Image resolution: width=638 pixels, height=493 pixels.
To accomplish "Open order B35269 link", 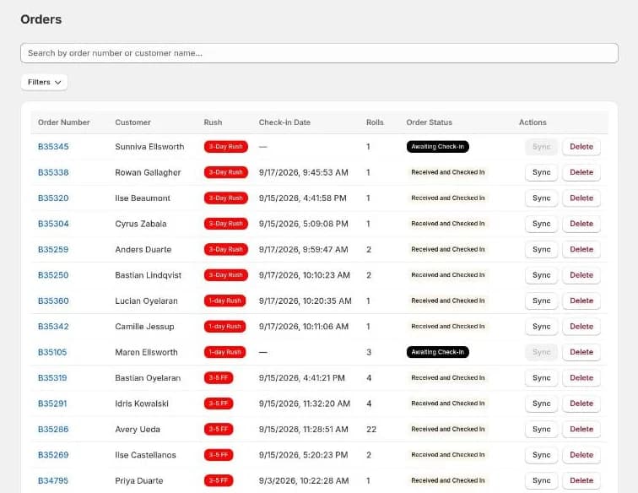I will [53, 455].
